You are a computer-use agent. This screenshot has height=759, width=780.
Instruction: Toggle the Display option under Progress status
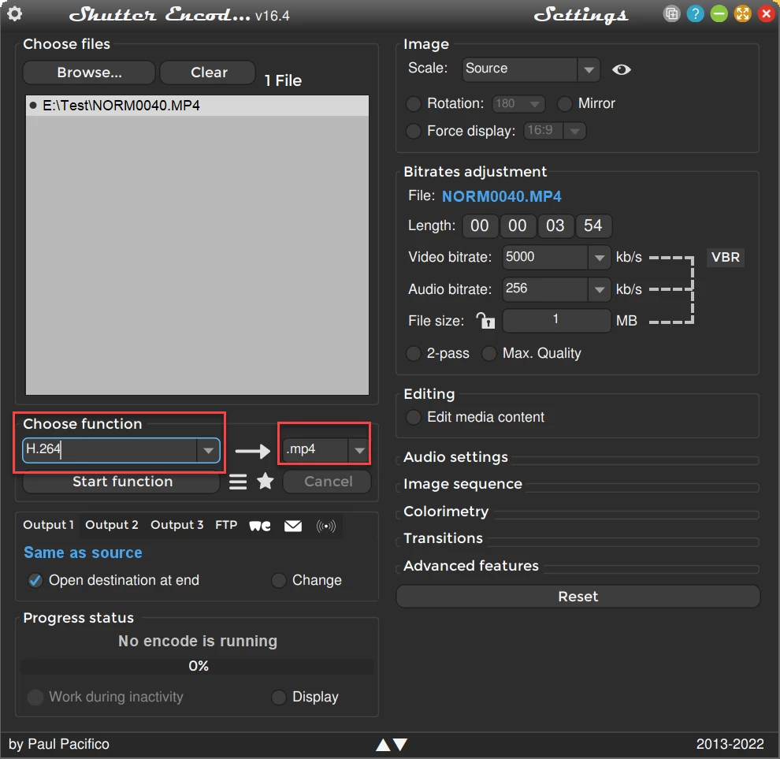click(x=279, y=698)
